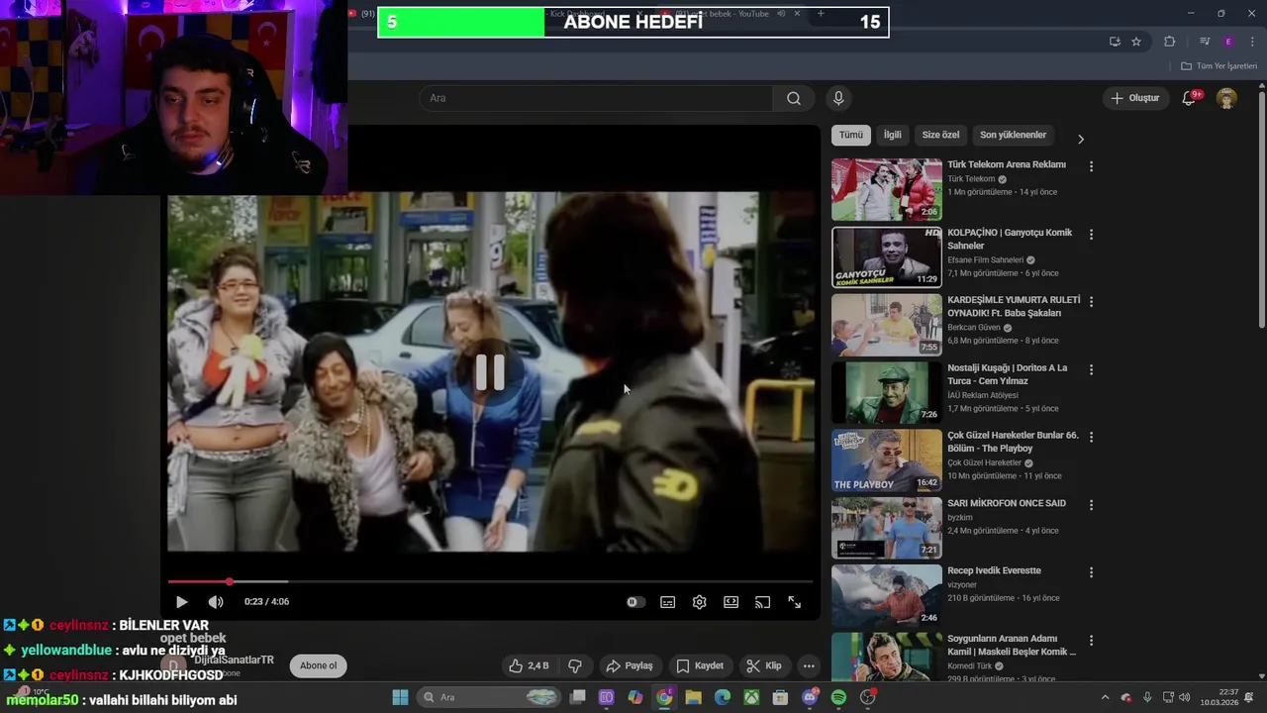
Task: Select the Tümü filter chip
Action: click(x=851, y=135)
